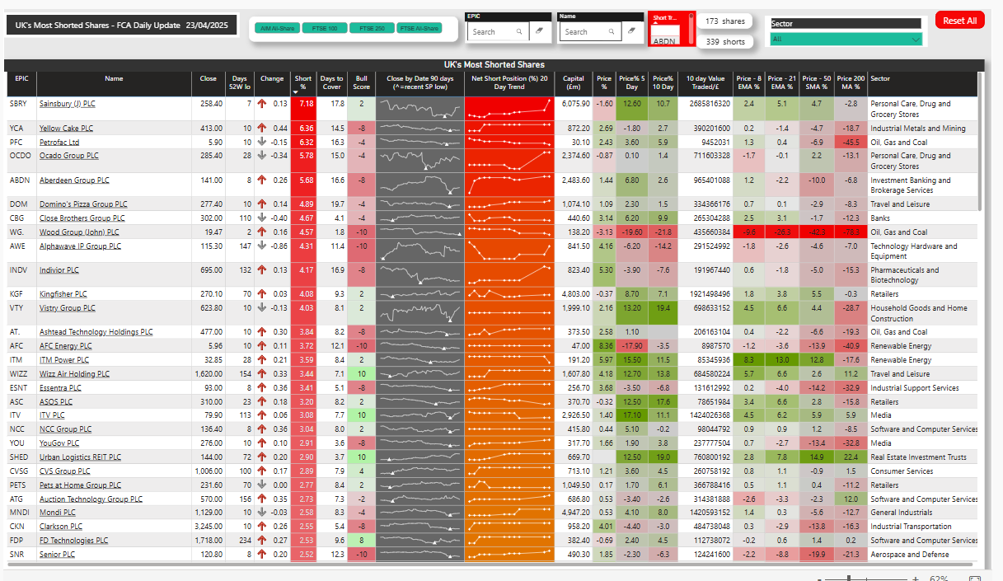Sort by the Bull Score column header
Screen dimensions: 1003x581
point(361,83)
